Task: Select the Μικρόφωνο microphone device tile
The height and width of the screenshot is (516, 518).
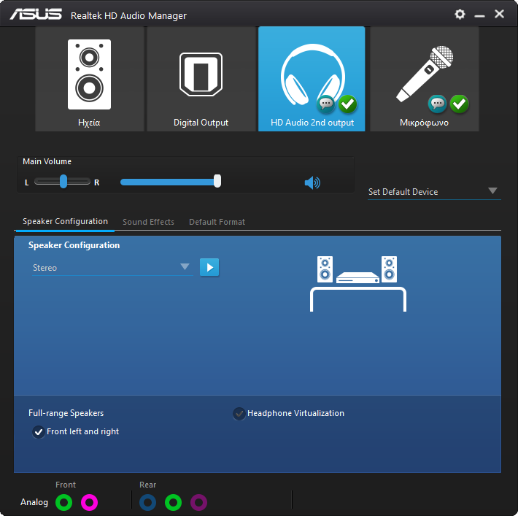Action: (x=425, y=79)
